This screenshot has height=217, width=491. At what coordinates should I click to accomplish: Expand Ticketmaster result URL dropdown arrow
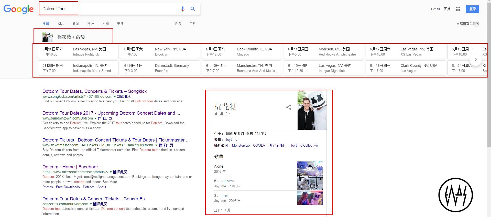pos(156,145)
